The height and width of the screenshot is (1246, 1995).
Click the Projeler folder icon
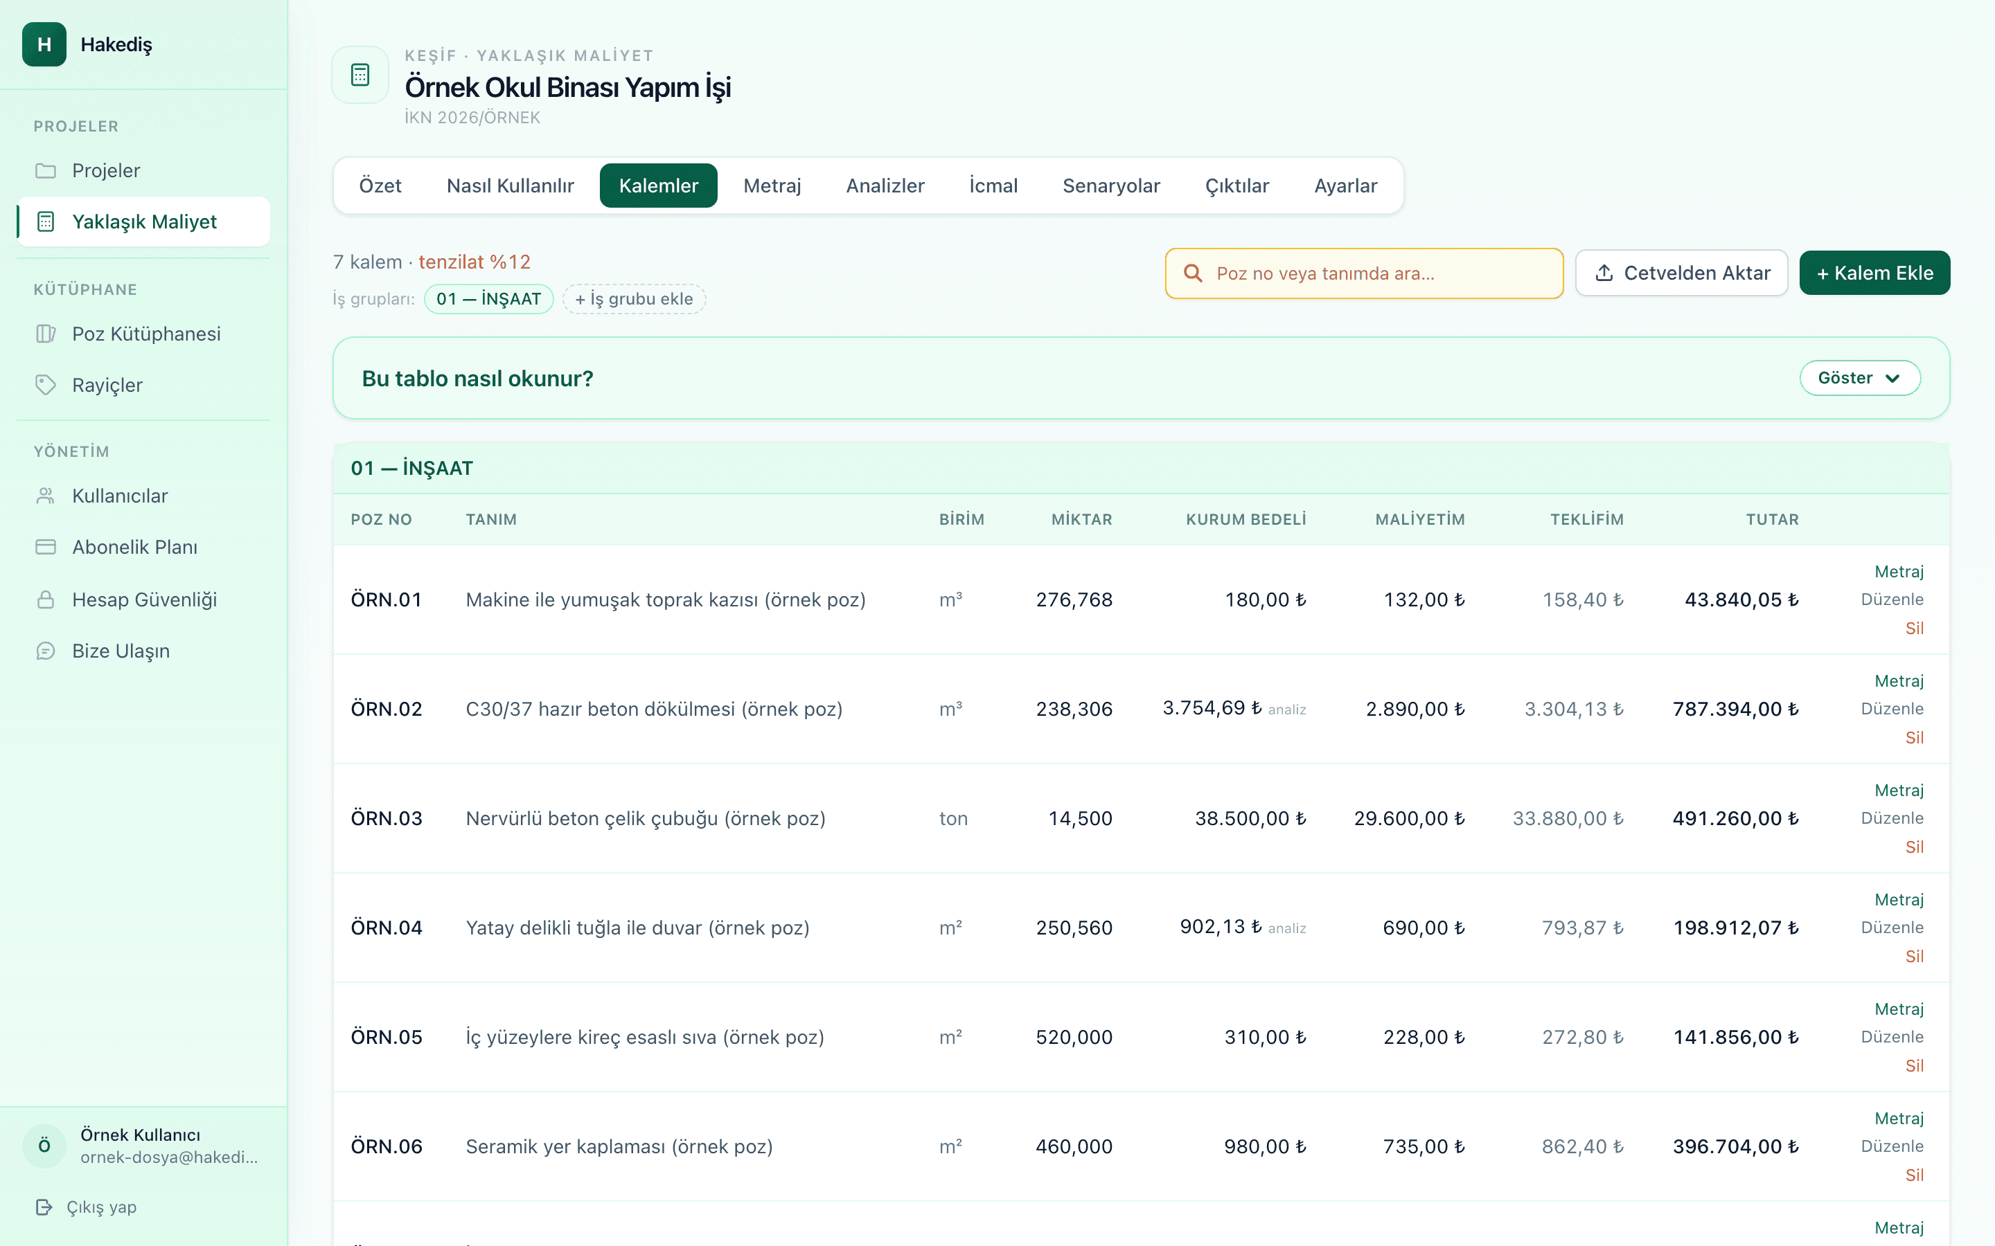[x=45, y=170]
